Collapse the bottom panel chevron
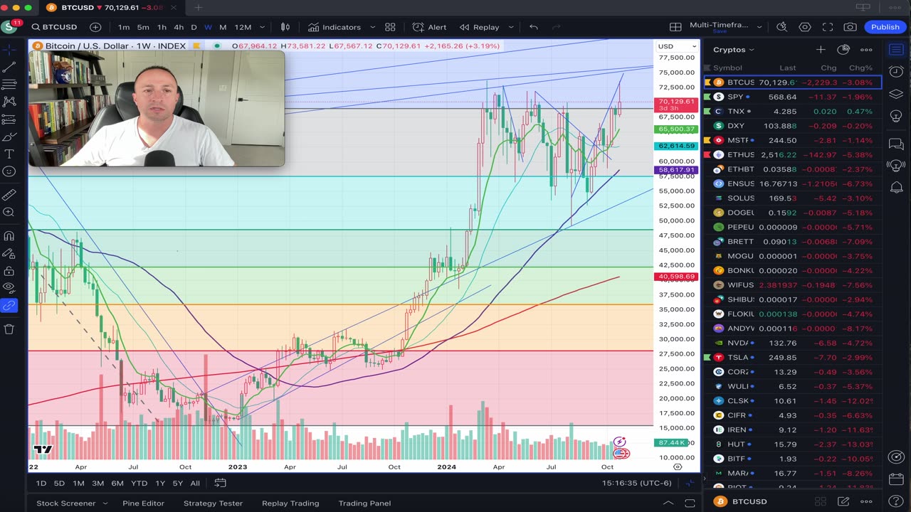 pyautogui.click(x=668, y=503)
